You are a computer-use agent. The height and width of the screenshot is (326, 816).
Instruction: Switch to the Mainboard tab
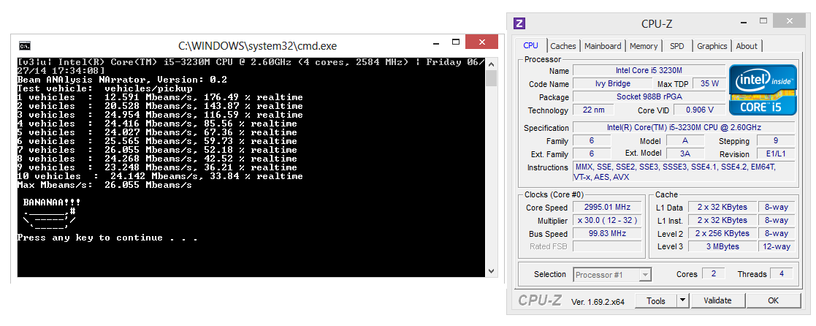603,46
